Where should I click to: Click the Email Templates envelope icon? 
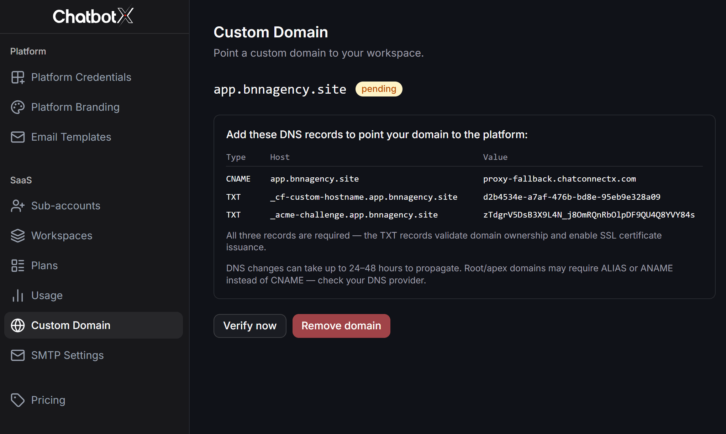tap(18, 137)
